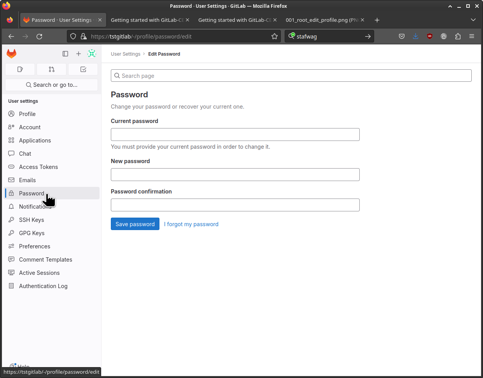
Task: Click the Search page input
Action: (x=291, y=76)
